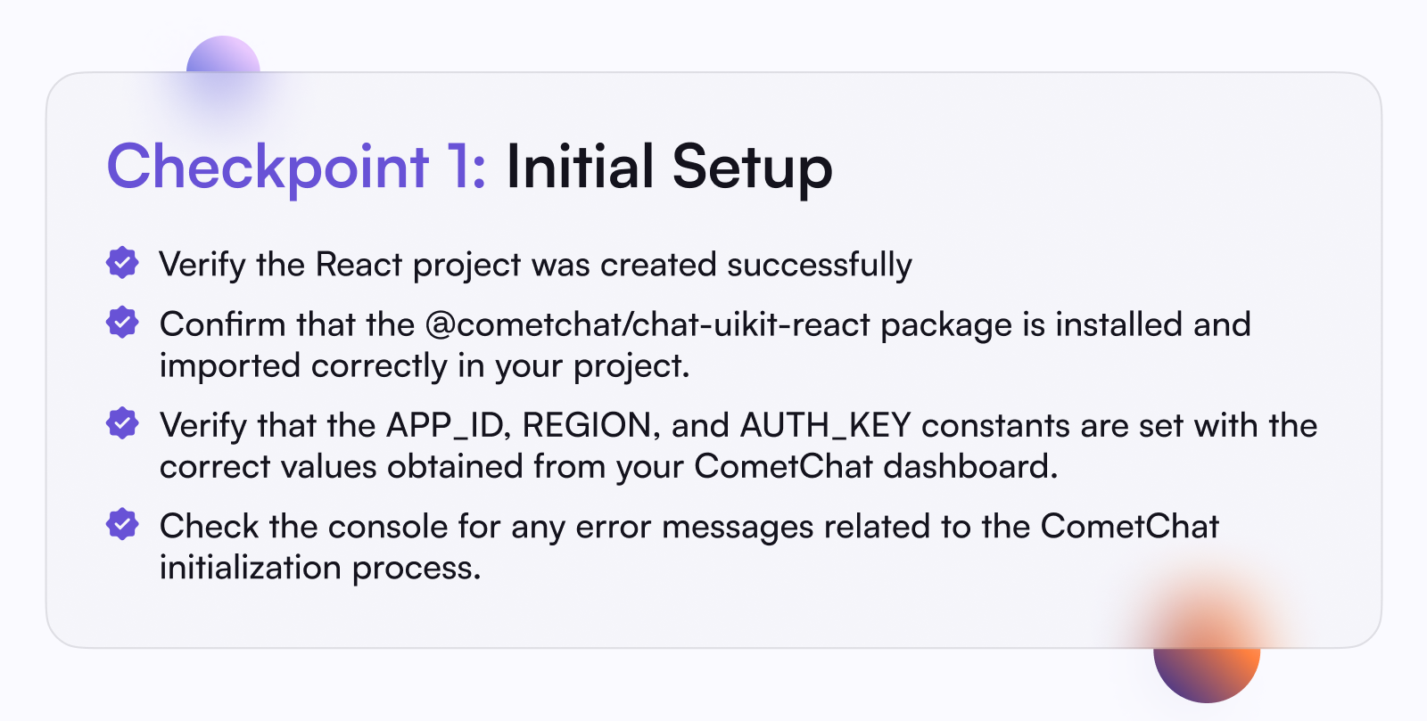Click the purple 'Checkpoint 1:' heading text

[297, 167]
